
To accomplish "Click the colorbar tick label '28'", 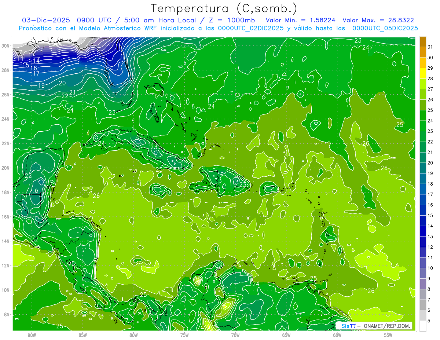I will 430,78.
